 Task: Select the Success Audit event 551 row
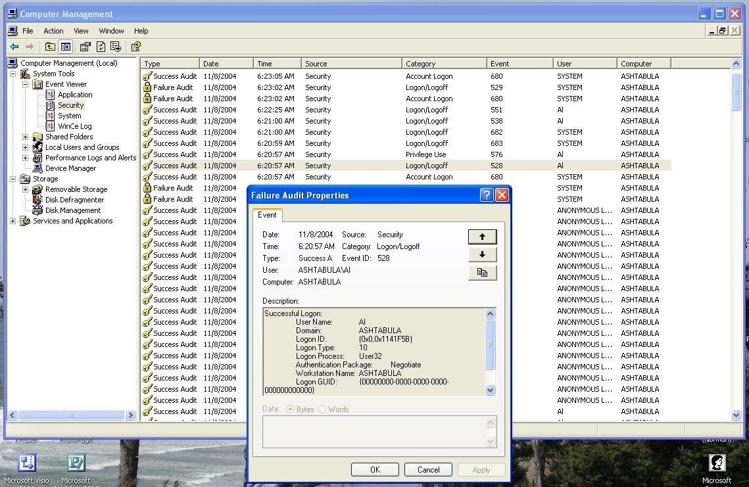(406, 110)
